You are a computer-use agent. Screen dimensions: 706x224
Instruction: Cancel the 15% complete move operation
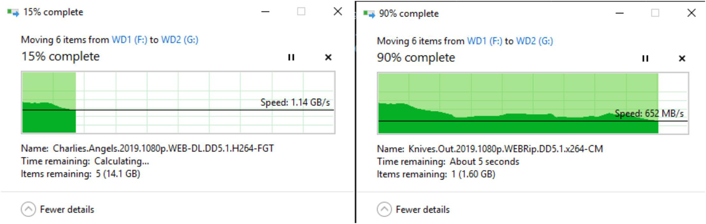point(328,57)
